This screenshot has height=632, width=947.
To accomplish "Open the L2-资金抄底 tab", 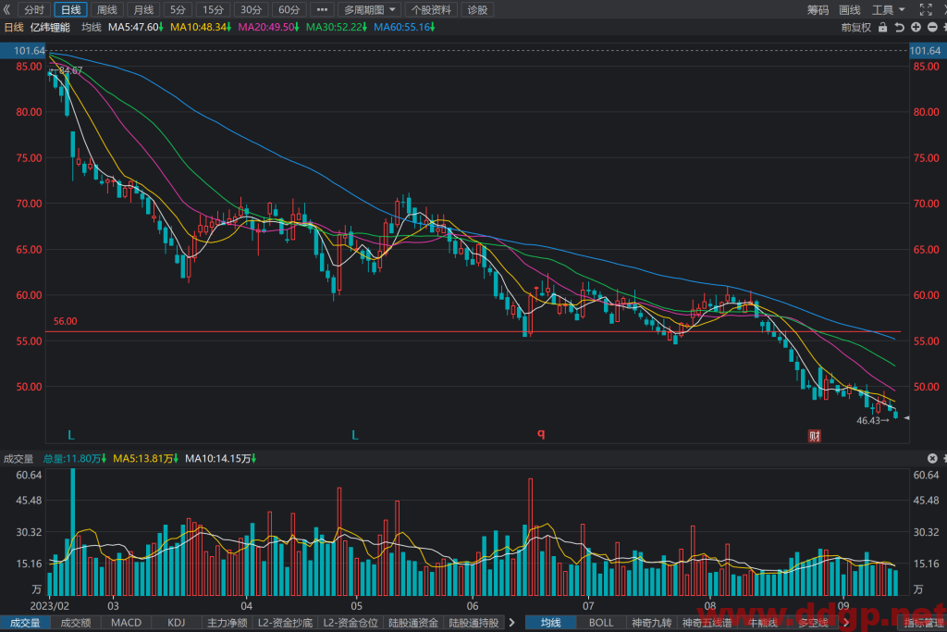I will (x=285, y=623).
